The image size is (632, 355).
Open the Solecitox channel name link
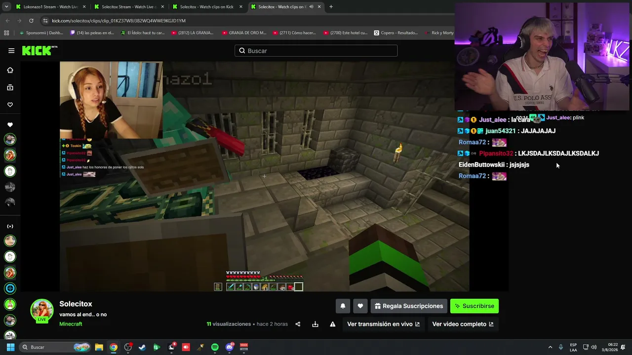(x=76, y=304)
